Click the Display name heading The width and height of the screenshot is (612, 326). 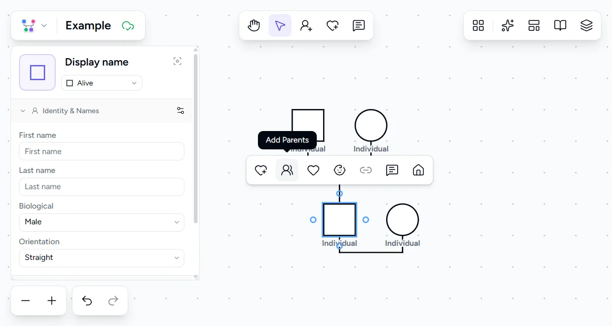(x=97, y=62)
